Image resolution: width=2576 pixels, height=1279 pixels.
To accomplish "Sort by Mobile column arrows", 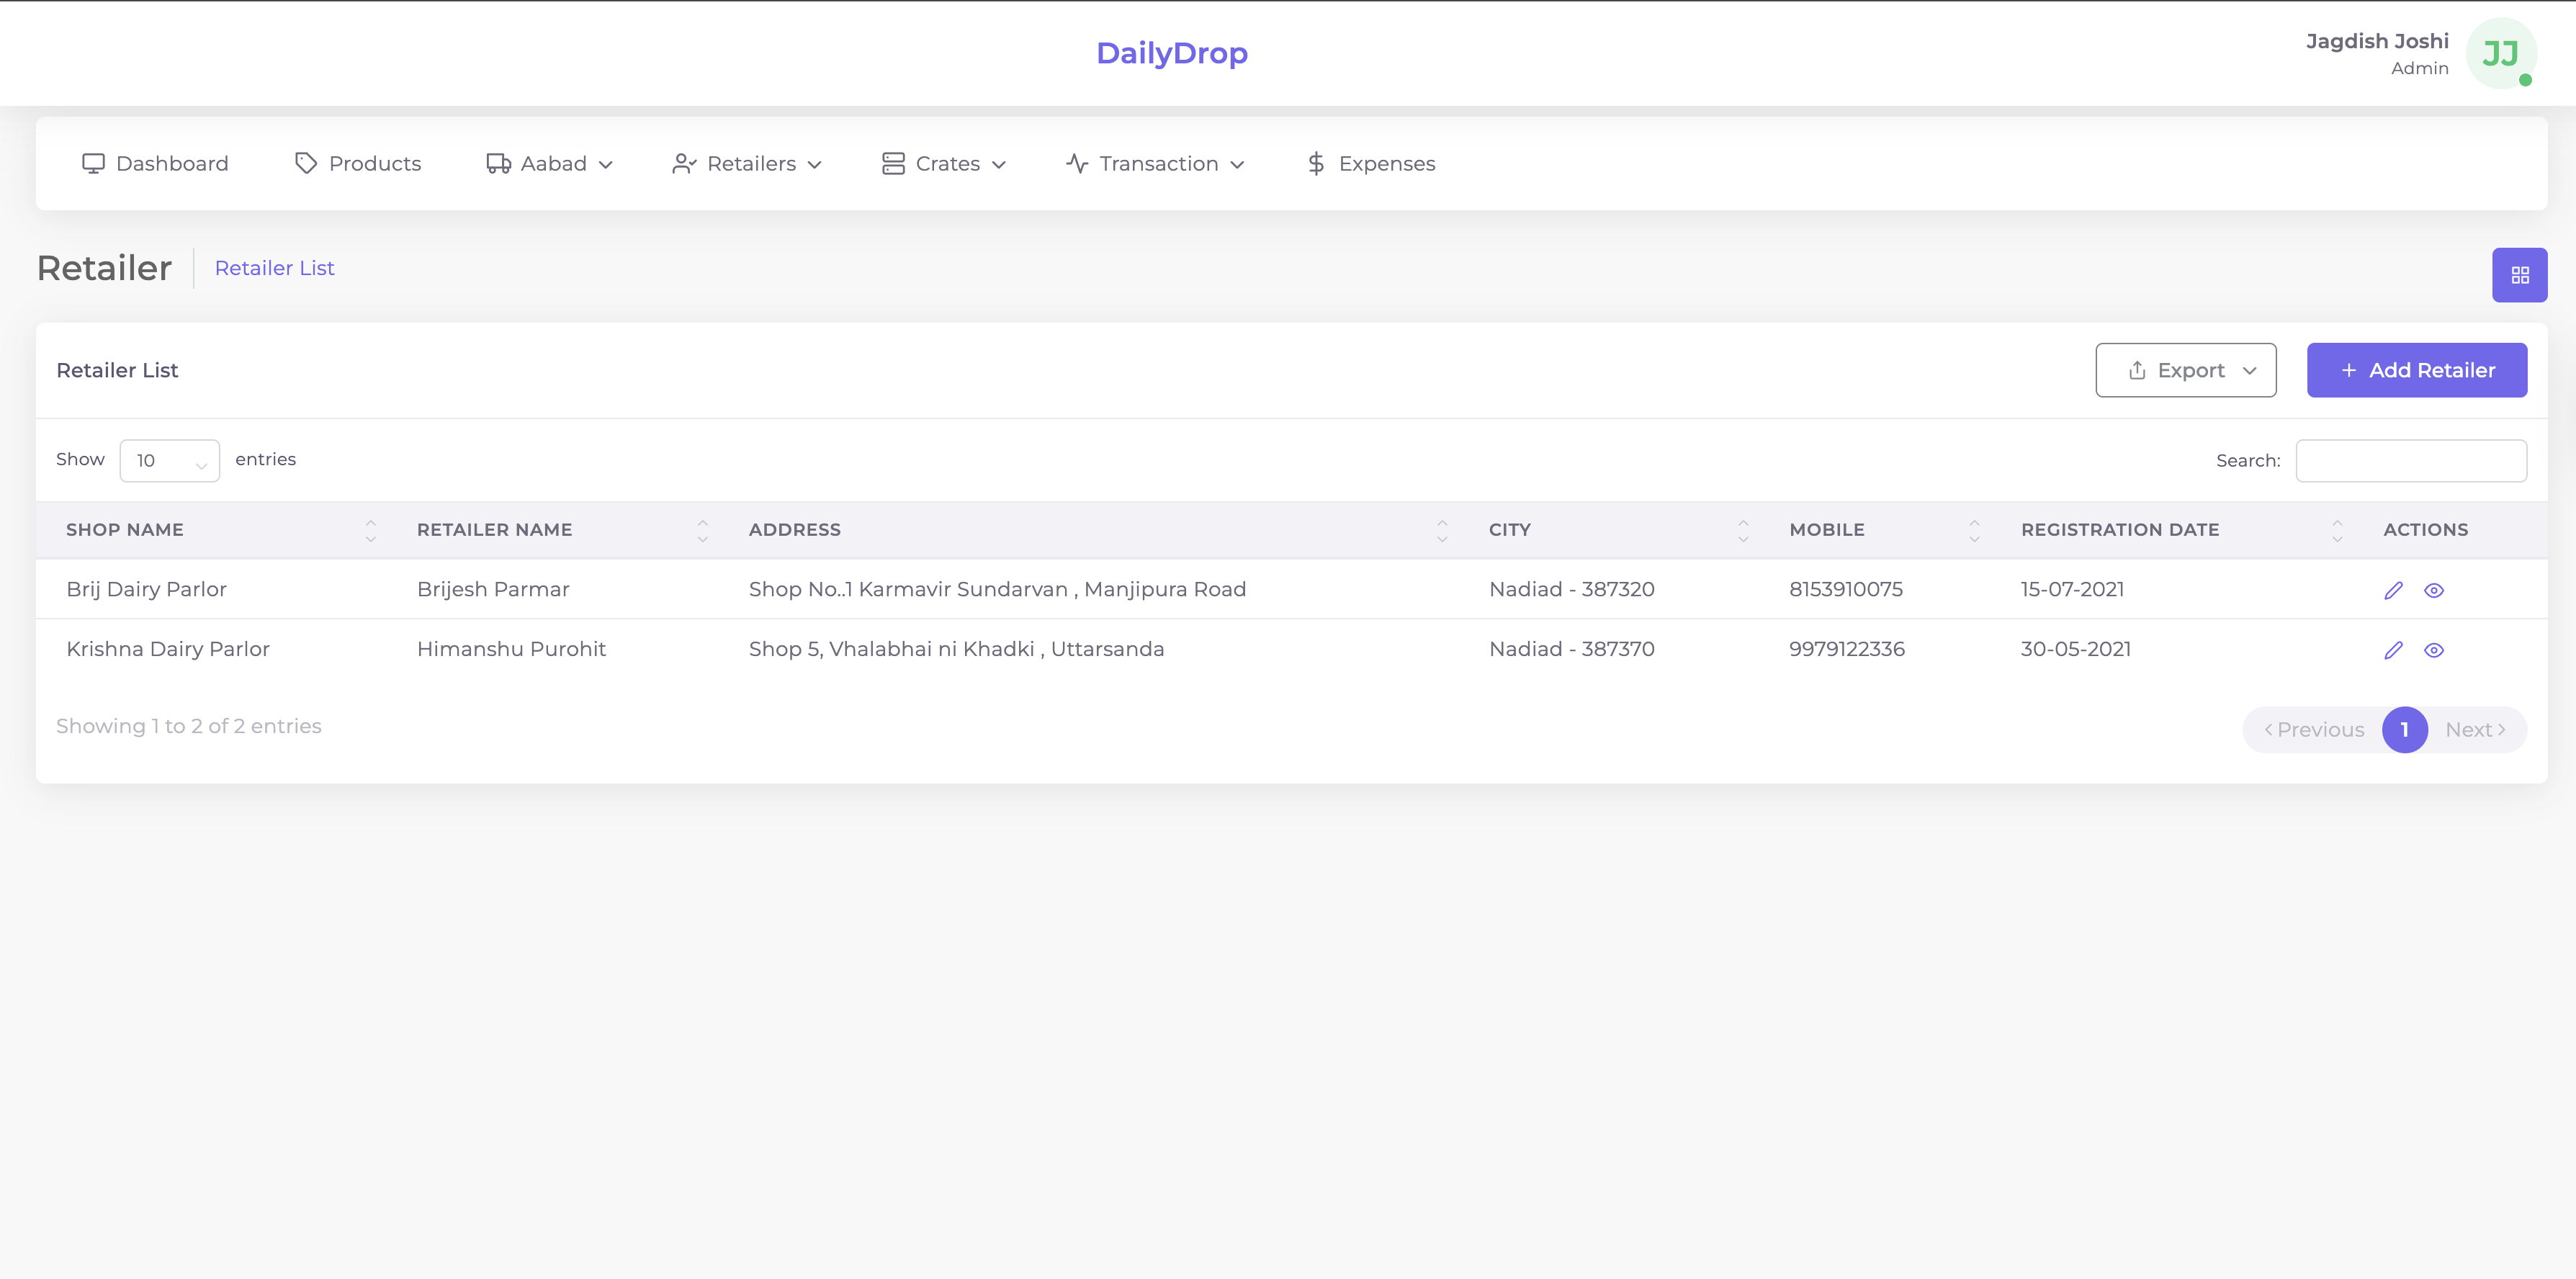I will (x=1974, y=530).
